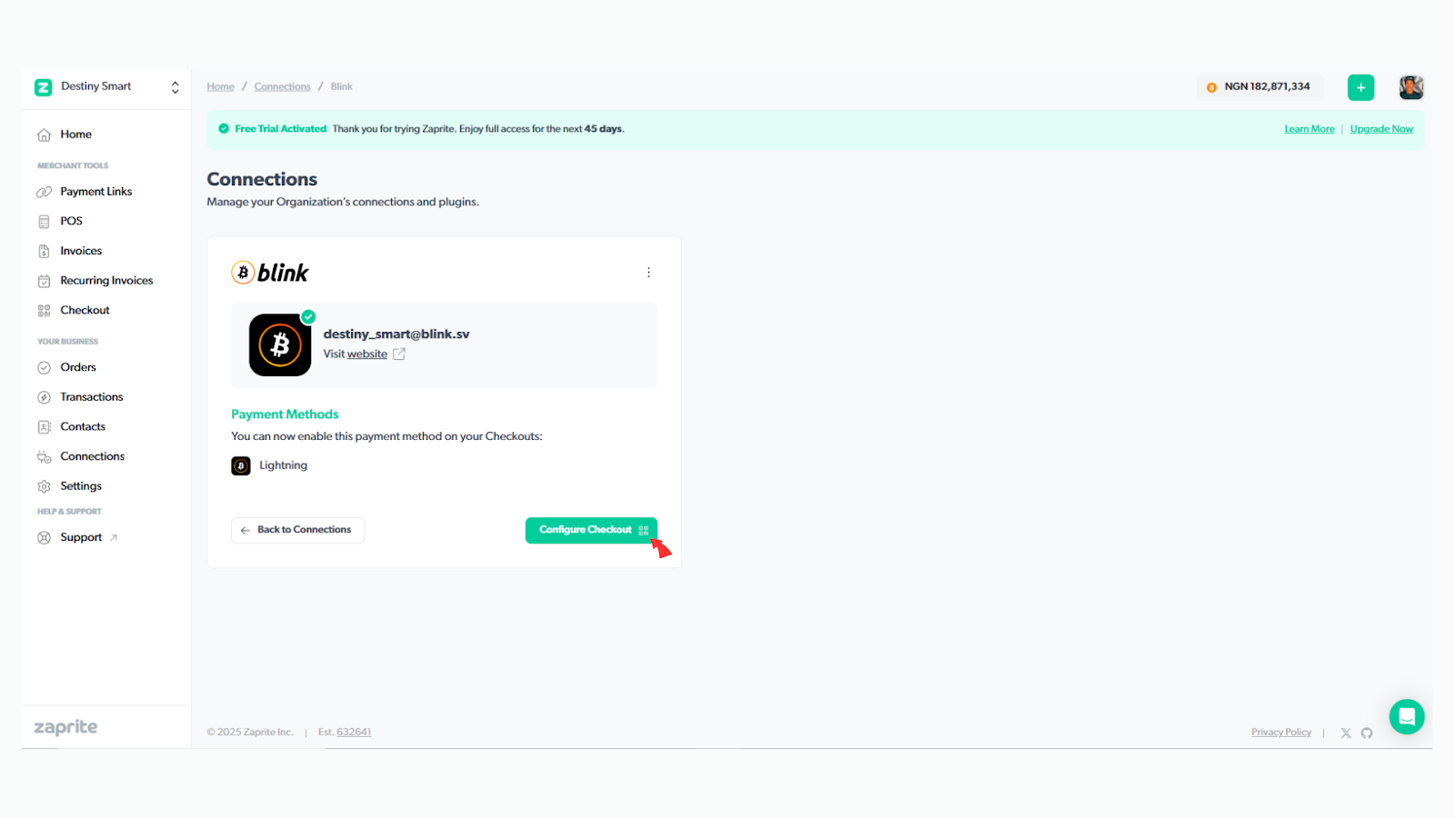Open Transactions page
The height and width of the screenshot is (818, 1455).
(x=91, y=397)
